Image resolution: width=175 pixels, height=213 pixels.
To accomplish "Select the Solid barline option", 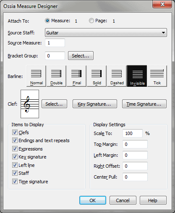I will (x=97, y=76).
